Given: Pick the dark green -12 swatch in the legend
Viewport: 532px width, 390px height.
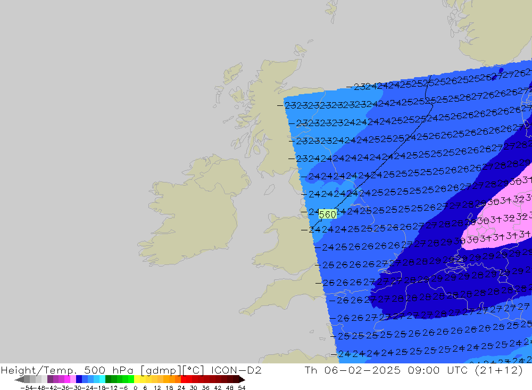Looking at the screenshot, I should [x=108, y=379].
